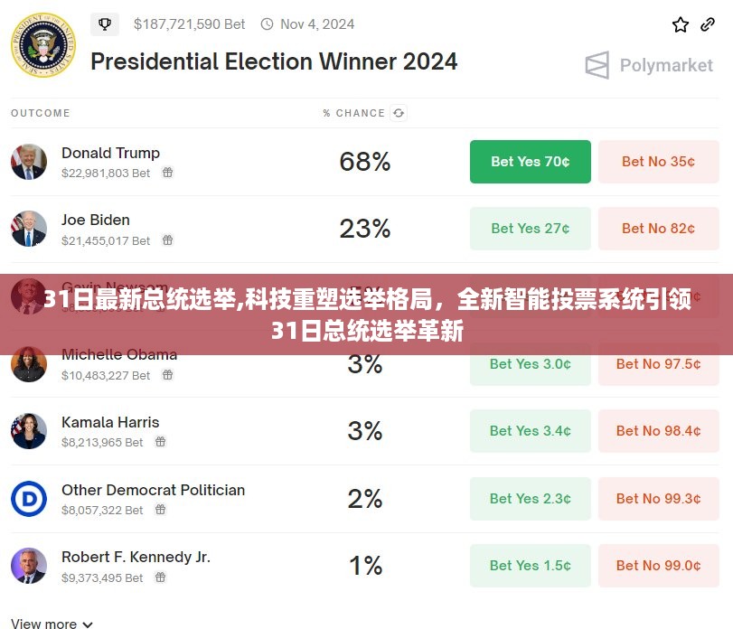Click the Polymarket logo
The width and height of the screenshot is (733, 629).
pos(649,66)
